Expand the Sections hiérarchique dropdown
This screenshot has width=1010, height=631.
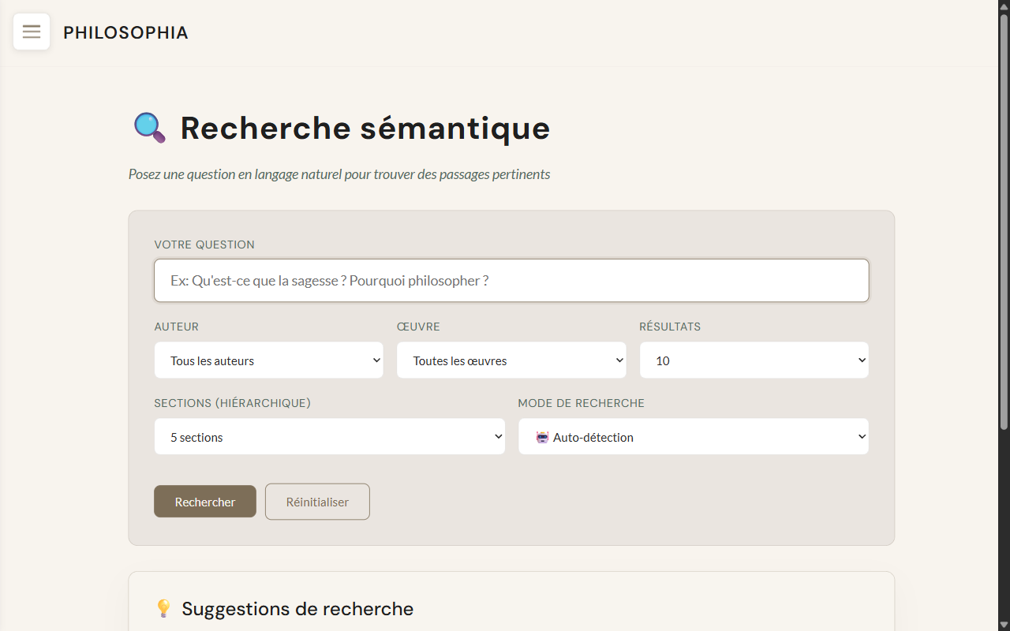(x=329, y=437)
